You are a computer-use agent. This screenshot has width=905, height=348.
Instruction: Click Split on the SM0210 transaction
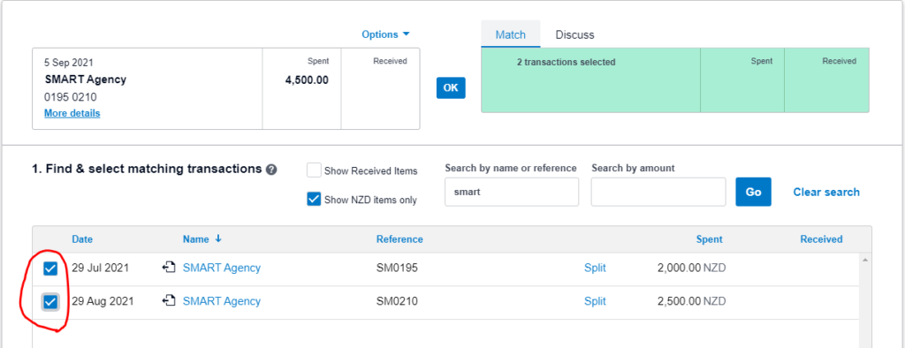pyautogui.click(x=595, y=301)
